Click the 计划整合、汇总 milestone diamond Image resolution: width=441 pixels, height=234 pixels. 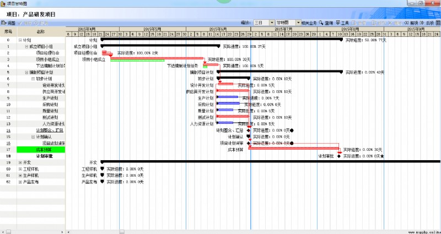249,130
